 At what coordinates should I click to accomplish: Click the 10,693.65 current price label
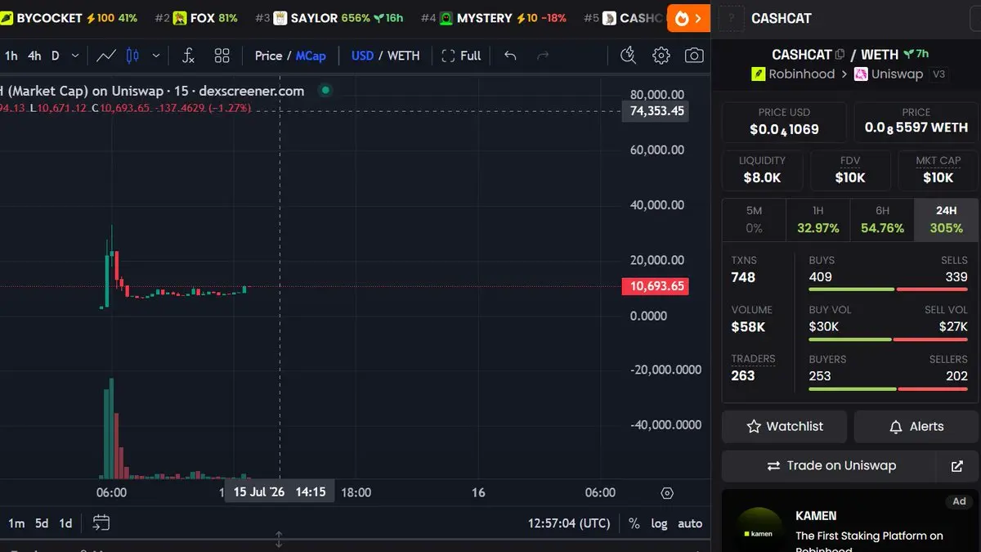point(656,286)
